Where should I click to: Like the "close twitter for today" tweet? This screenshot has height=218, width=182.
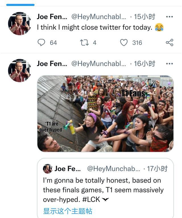tap(124, 43)
